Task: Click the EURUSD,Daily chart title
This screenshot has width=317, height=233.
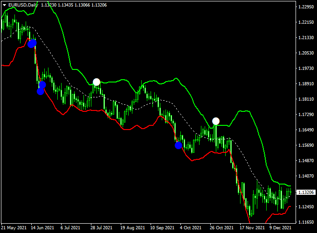Action: pyautogui.click(x=23, y=5)
